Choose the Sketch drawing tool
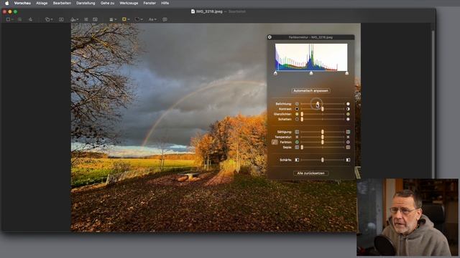Viewport: 460px width, 258px height. click(30, 19)
